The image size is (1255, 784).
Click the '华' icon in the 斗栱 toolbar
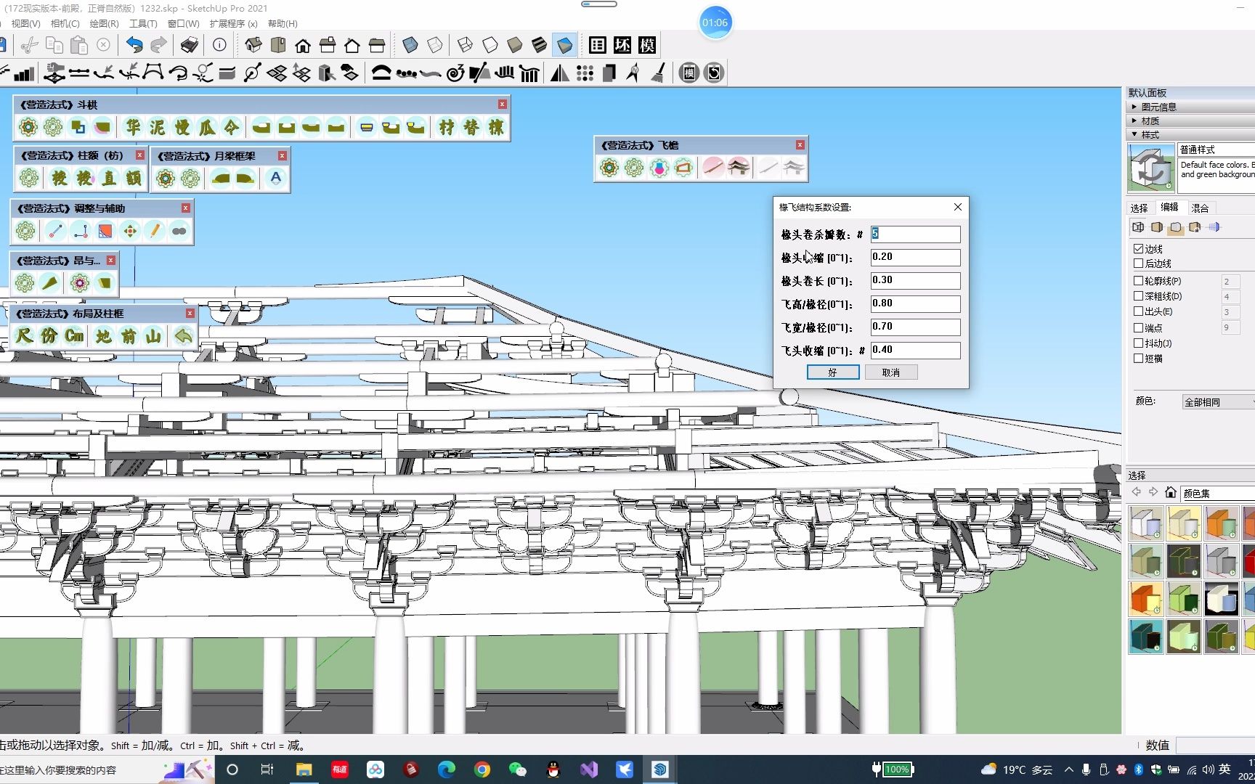[x=132, y=128]
